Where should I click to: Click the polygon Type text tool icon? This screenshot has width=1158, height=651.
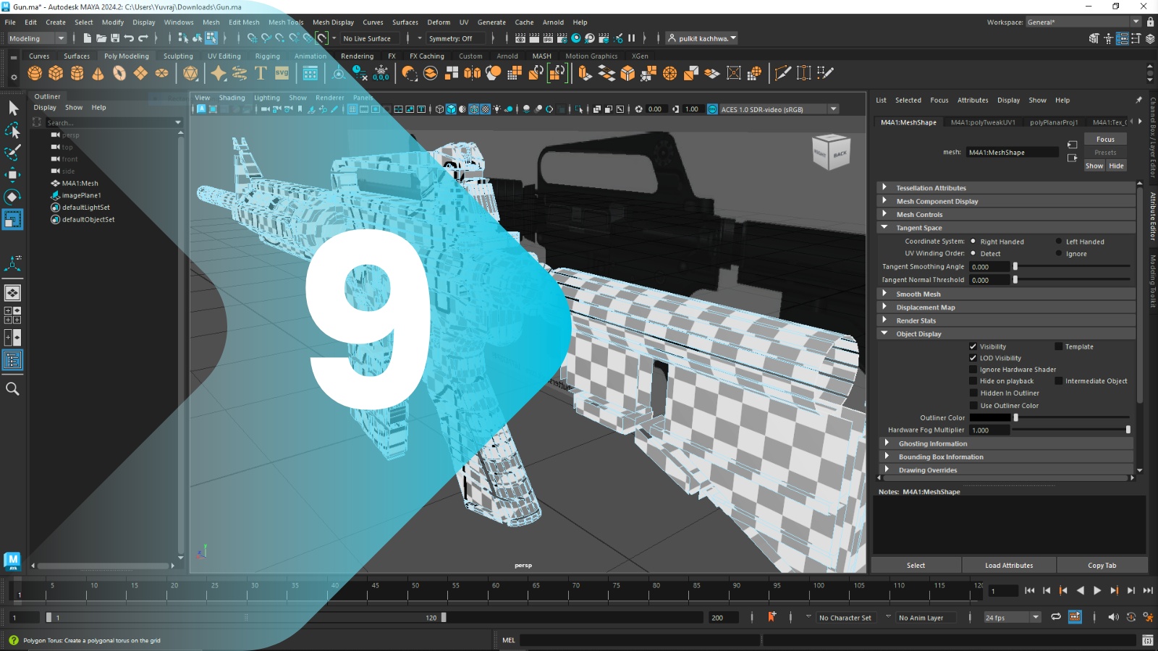pos(261,73)
